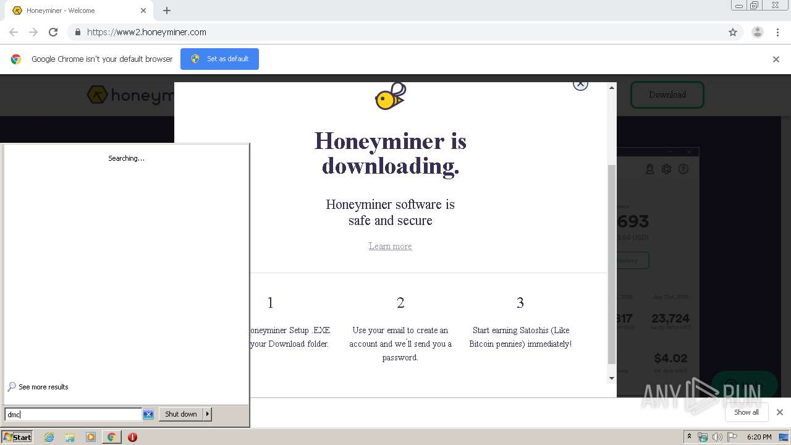Open File Explorer from taskbar
The width and height of the screenshot is (791, 445).
[70, 437]
